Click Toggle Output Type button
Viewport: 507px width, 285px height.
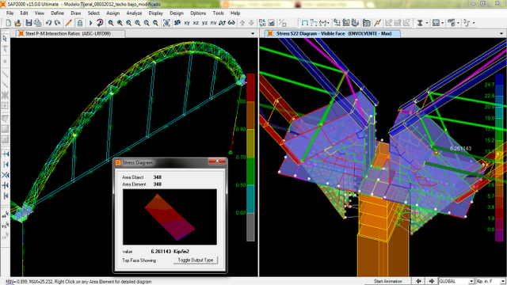(196, 260)
